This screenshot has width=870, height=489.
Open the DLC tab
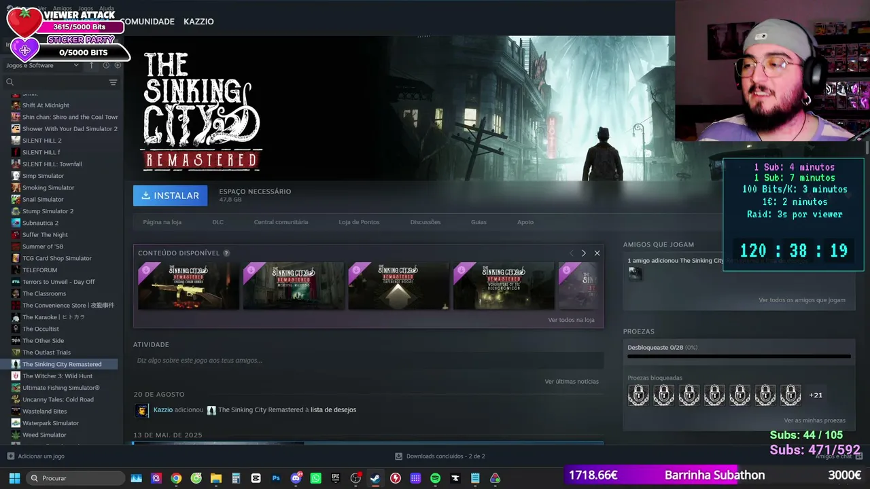tap(217, 222)
